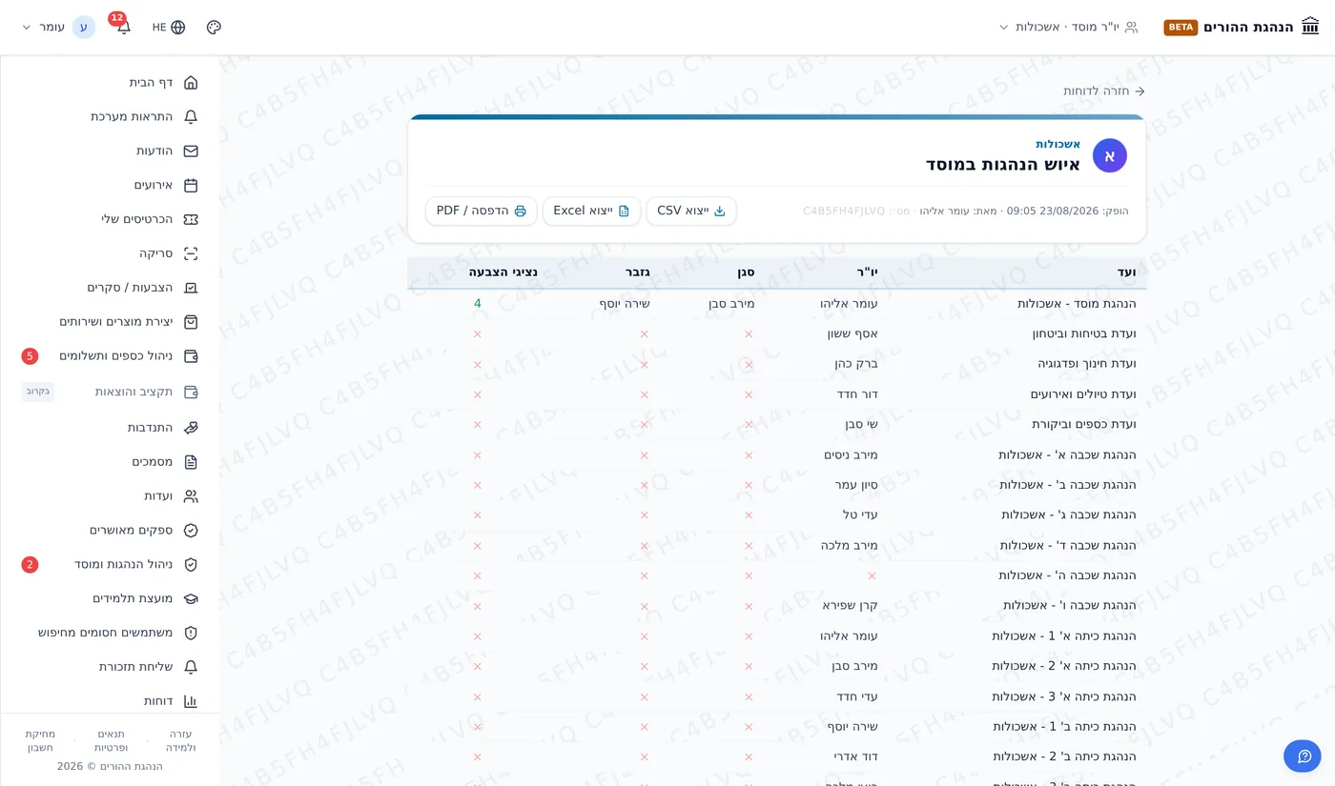This screenshot has height=786, width=1335.
Task: Click row ועדת טיולים ואירועים
Action: tap(776, 394)
